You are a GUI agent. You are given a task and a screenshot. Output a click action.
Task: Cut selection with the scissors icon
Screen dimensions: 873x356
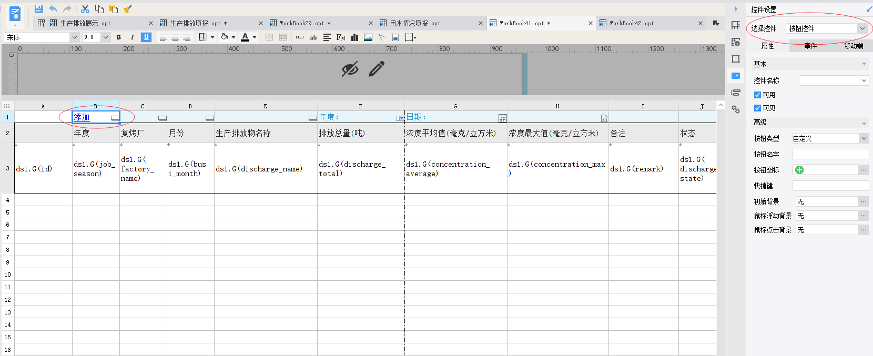[x=85, y=9]
